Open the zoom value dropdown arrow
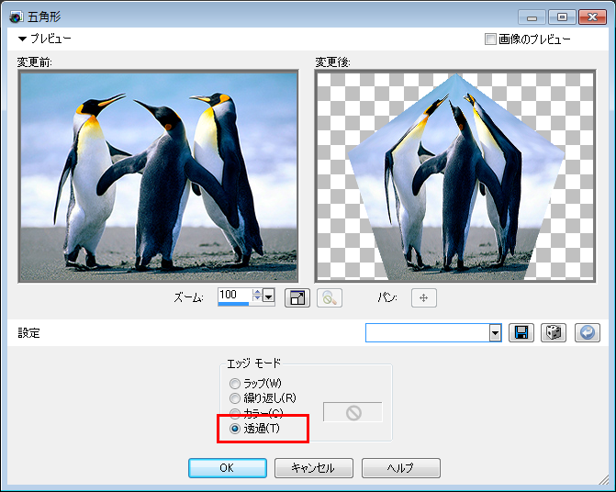The image size is (616, 492). click(269, 297)
